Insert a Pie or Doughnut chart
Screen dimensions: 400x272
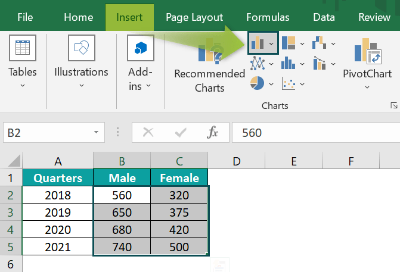[257, 83]
